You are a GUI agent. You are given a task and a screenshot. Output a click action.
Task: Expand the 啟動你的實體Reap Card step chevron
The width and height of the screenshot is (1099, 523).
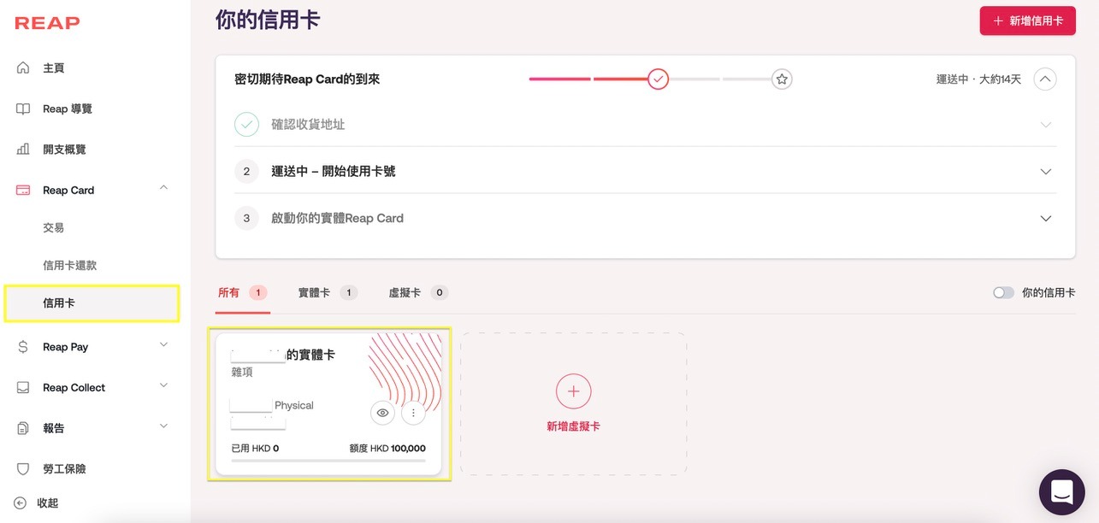click(1045, 219)
